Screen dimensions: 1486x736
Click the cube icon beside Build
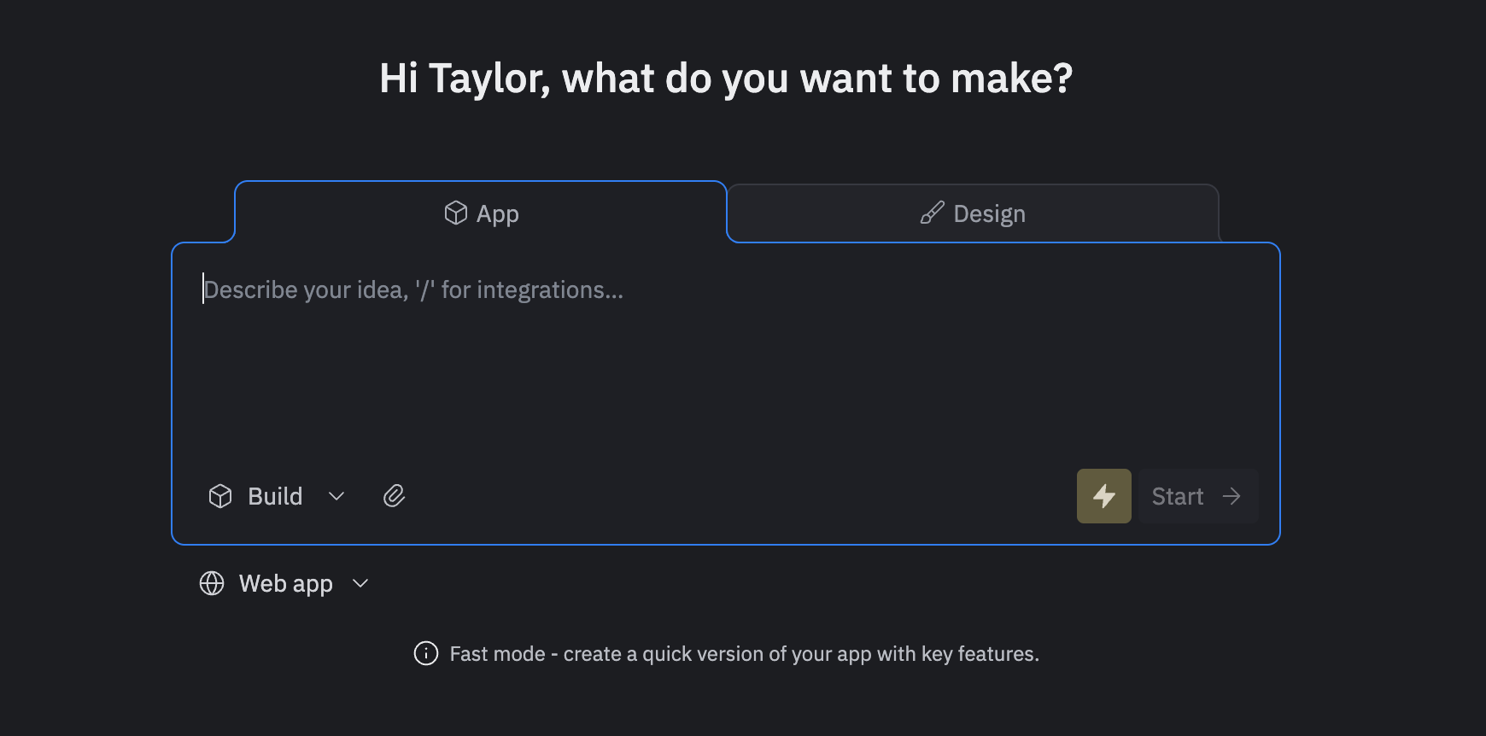tap(220, 496)
